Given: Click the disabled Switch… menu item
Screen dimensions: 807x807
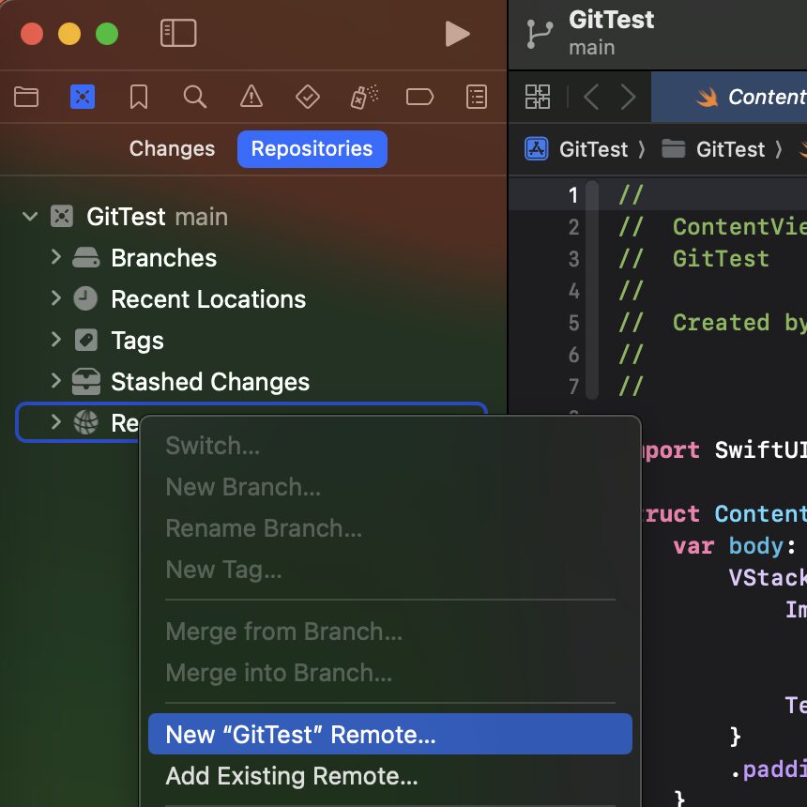Looking at the screenshot, I should 390,446.
